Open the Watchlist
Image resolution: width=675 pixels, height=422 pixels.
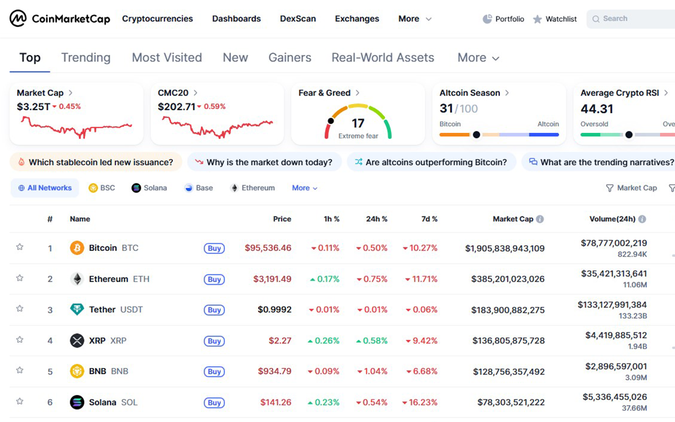[555, 19]
